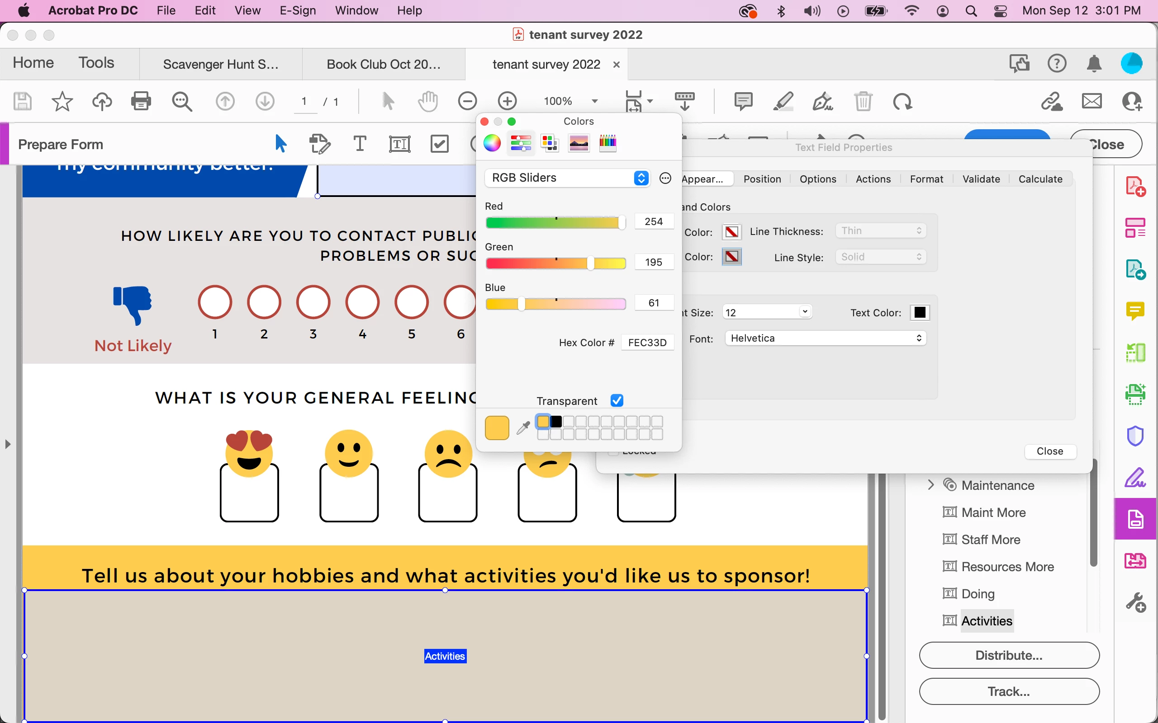1158x723 pixels.
Task: Open the RGB Sliders dropdown
Action: click(x=568, y=178)
